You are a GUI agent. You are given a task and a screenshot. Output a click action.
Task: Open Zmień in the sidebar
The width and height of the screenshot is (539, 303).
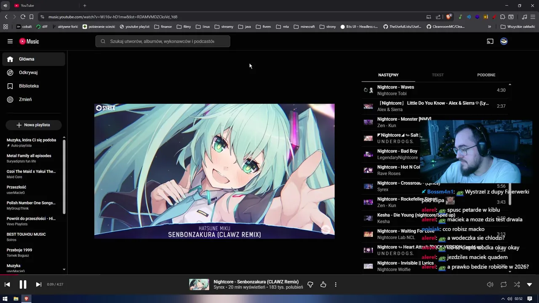(x=34, y=100)
